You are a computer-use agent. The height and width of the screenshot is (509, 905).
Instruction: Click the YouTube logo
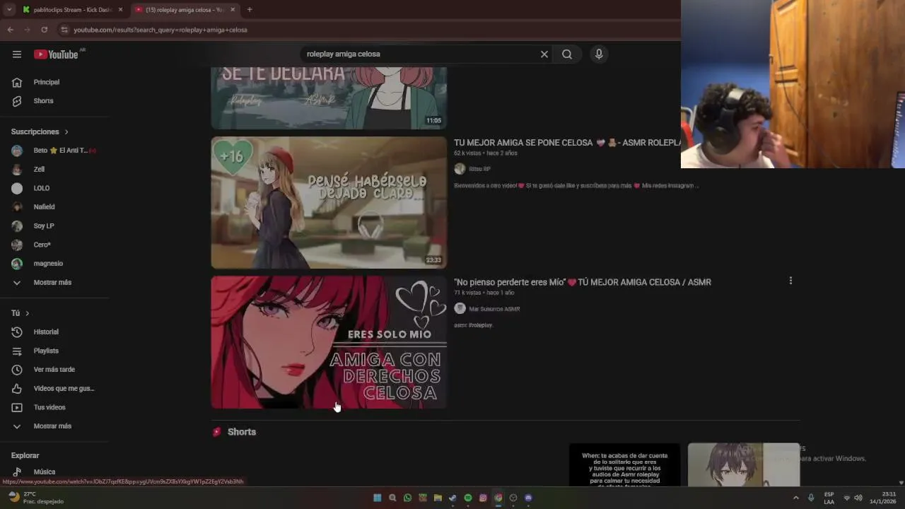pyautogui.click(x=56, y=54)
